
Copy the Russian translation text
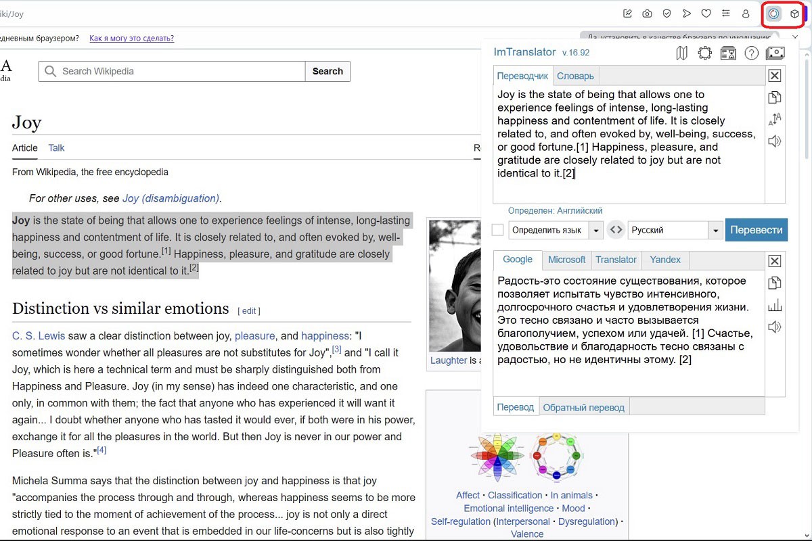click(x=775, y=283)
